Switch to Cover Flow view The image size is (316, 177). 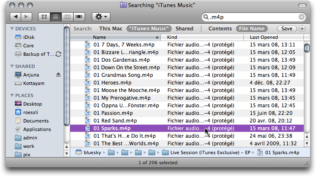point(79,17)
